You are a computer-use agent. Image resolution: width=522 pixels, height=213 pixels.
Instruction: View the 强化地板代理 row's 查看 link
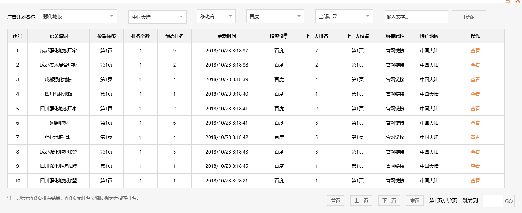475,137
